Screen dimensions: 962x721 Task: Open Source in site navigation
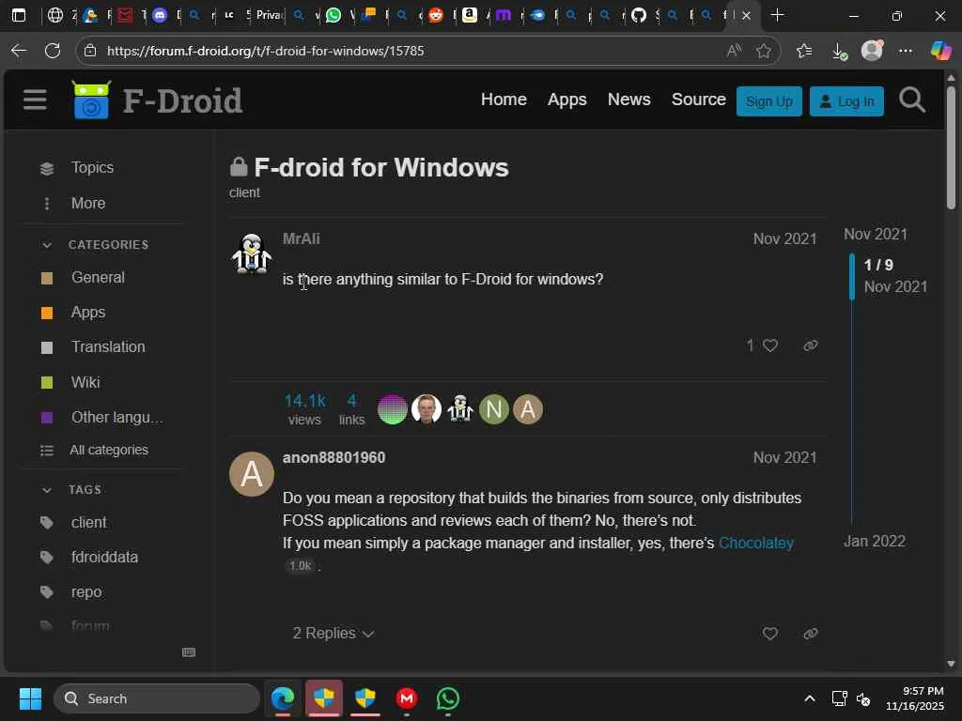click(x=699, y=100)
